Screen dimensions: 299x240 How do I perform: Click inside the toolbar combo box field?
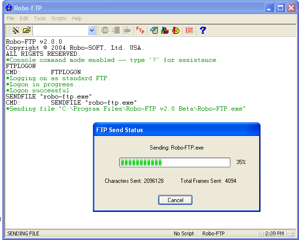point(60,30)
